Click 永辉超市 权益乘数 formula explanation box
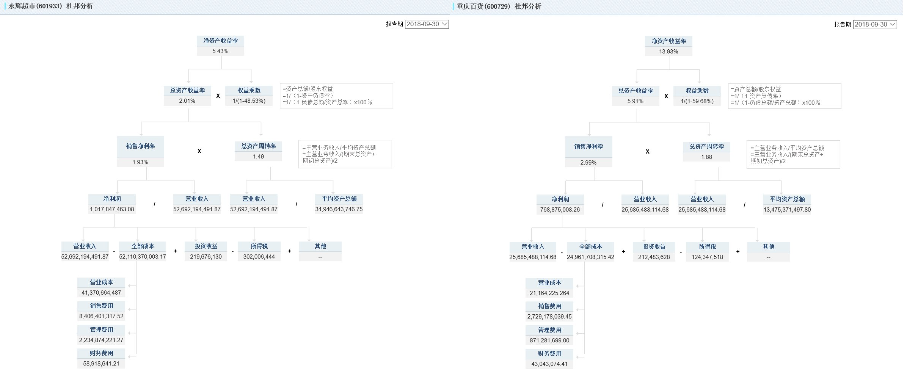The width and height of the screenshot is (907, 375). coord(336,96)
